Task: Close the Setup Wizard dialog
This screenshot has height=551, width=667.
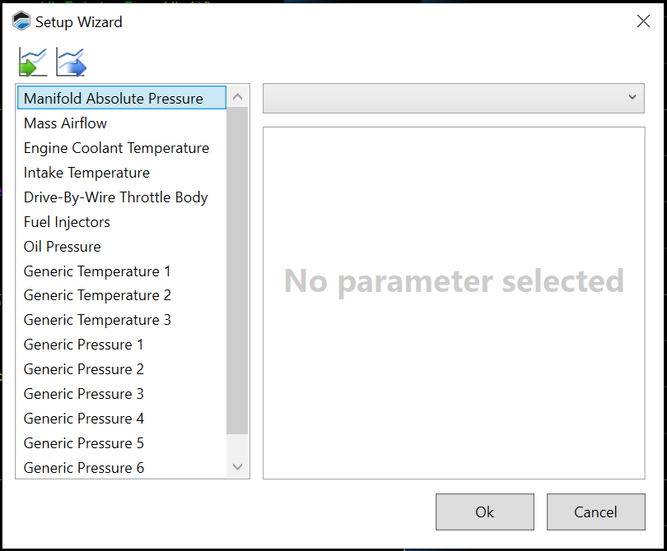Action: pyautogui.click(x=643, y=21)
